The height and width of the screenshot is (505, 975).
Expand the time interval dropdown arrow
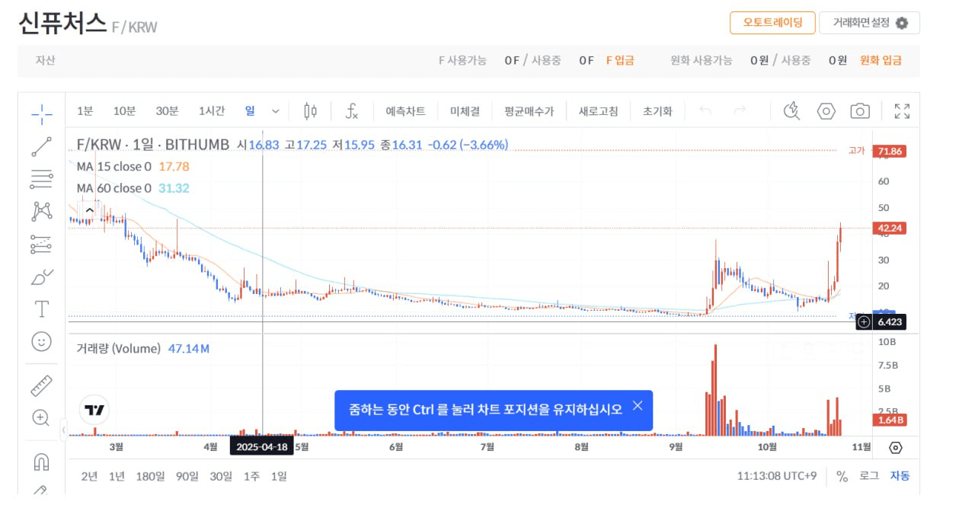coord(276,111)
